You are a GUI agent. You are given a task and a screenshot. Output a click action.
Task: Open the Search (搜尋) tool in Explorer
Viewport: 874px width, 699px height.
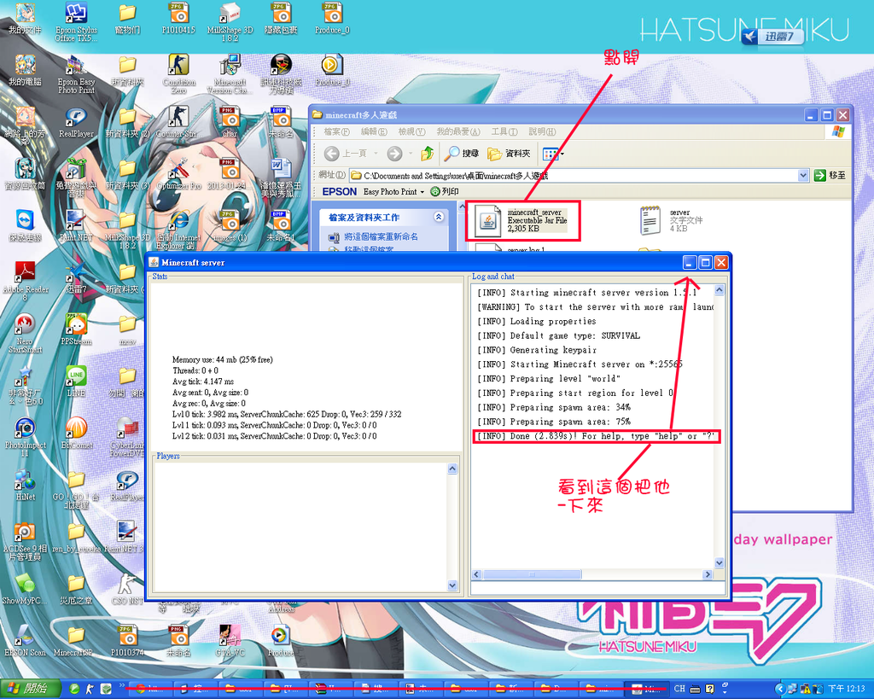pos(462,154)
